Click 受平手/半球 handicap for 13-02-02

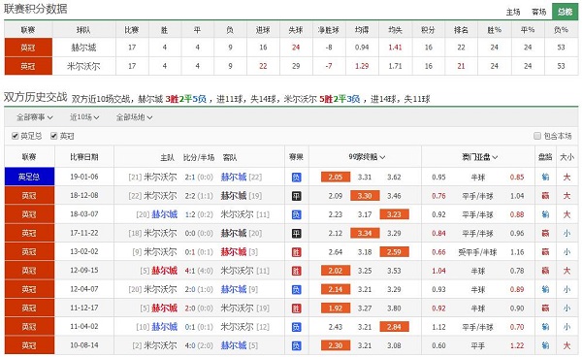coord(477,252)
